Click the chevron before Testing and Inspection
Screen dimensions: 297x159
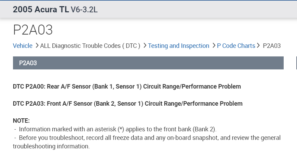pyautogui.click(x=145, y=46)
